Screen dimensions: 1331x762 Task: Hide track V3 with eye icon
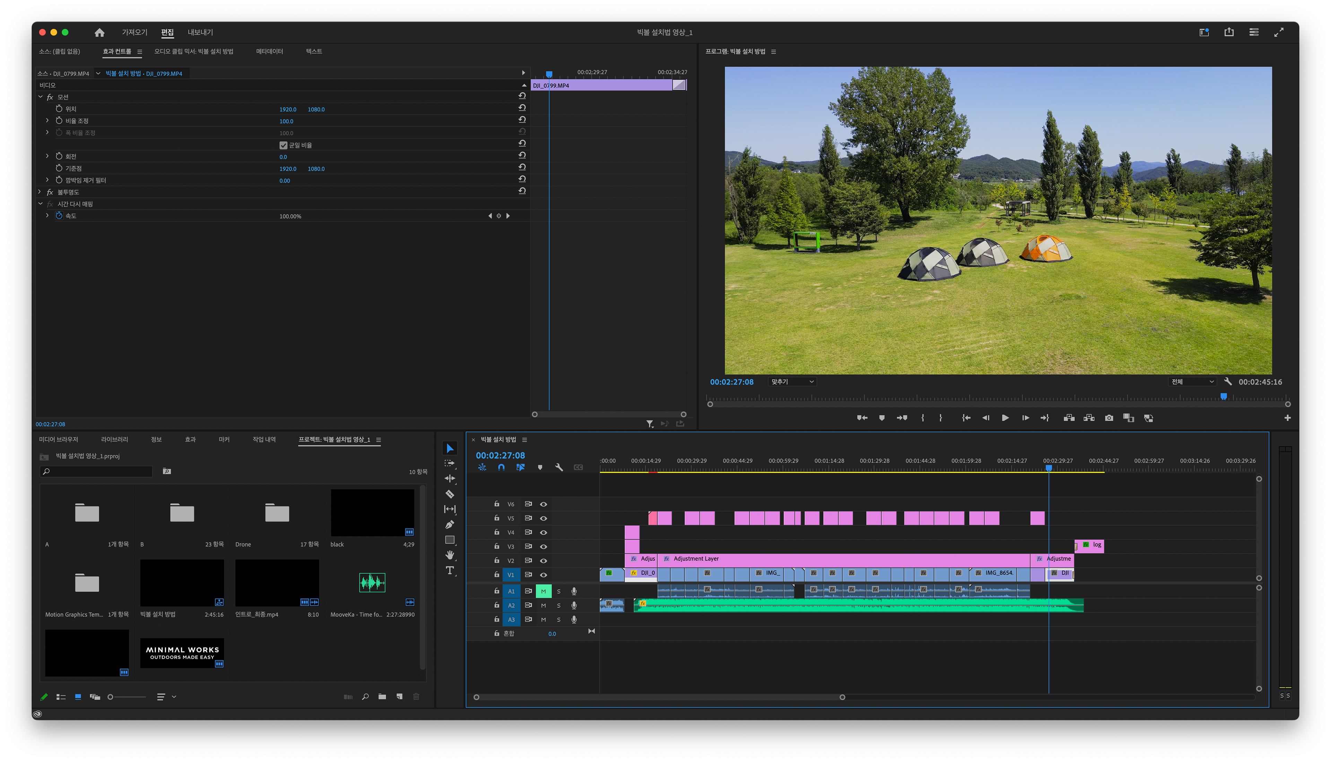[x=543, y=546]
